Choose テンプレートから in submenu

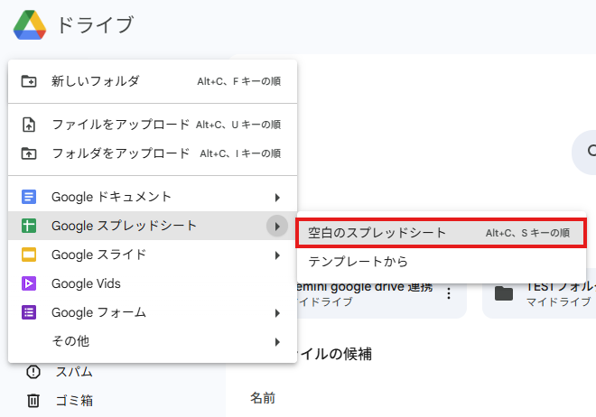(x=442, y=262)
